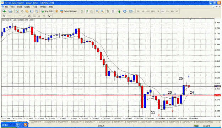Open the Indicators list icon
The height and width of the screenshot is (128, 222).
[x=119, y=11]
